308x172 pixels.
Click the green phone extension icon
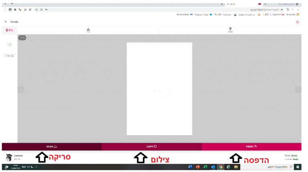click(20, 10)
